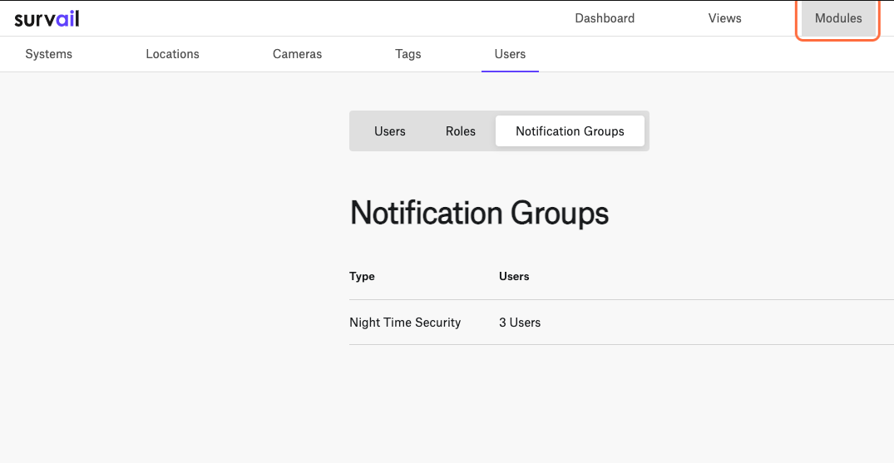Open the Dashboard page
Screen dimensions: 894x463
[605, 18]
